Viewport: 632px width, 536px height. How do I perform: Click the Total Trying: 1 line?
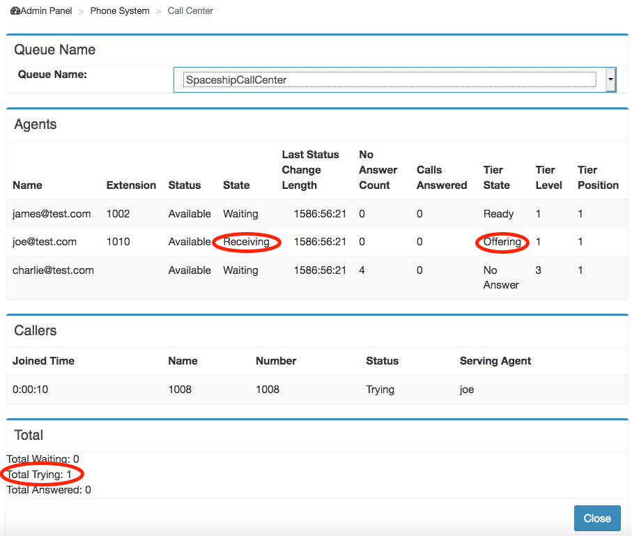[x=39, y=474]
